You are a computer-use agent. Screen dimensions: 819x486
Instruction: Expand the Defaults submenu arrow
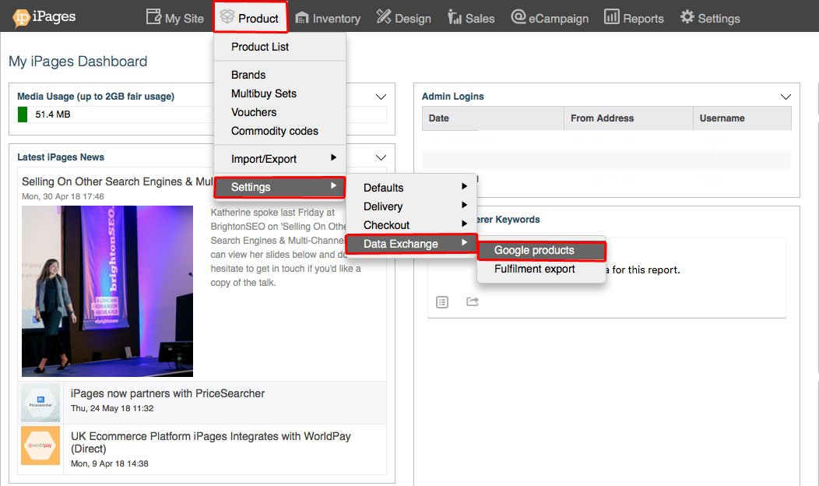point(464,187)
